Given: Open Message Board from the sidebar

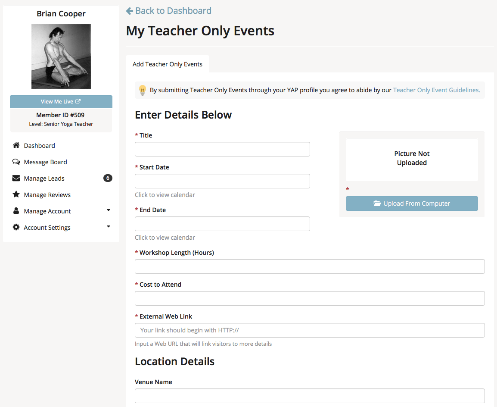Looking at the screenshot, I should 45,162.
